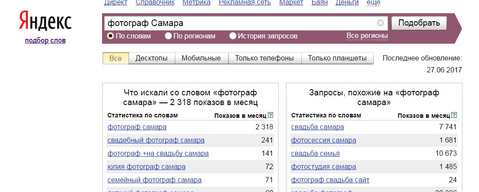The height and width of the screenshot is (192, 479).
Task: Click the 10 673 impressions value
Action: tap(446, 153)
